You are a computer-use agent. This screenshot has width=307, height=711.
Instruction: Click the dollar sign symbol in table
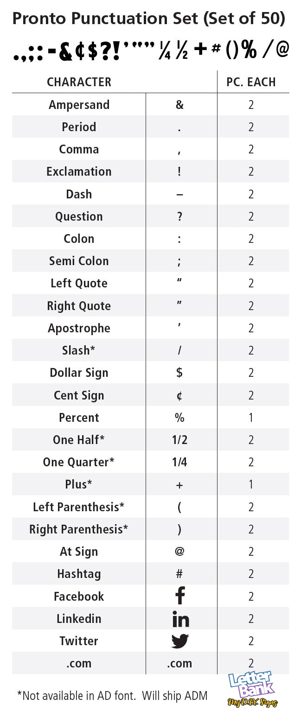point(180,373)
